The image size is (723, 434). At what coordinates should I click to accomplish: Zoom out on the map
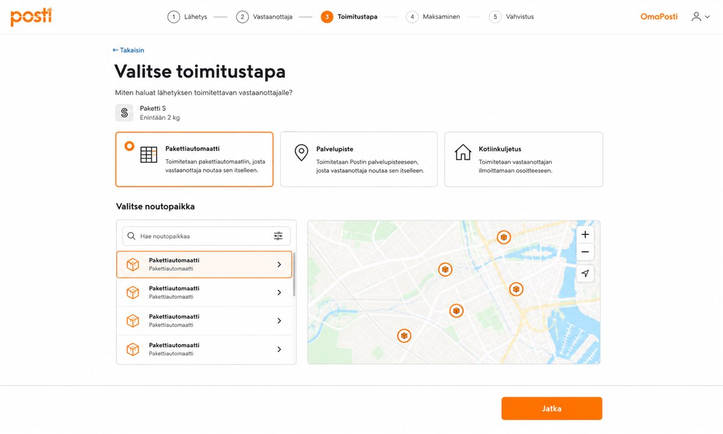point(585,252)
